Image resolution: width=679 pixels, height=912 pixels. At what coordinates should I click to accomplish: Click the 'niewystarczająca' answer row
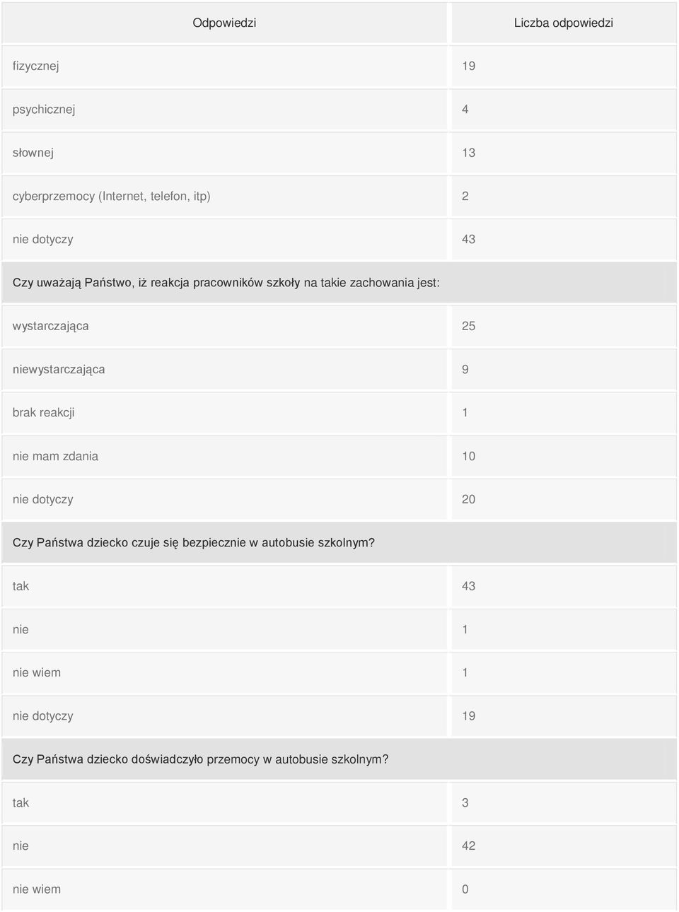339,369
